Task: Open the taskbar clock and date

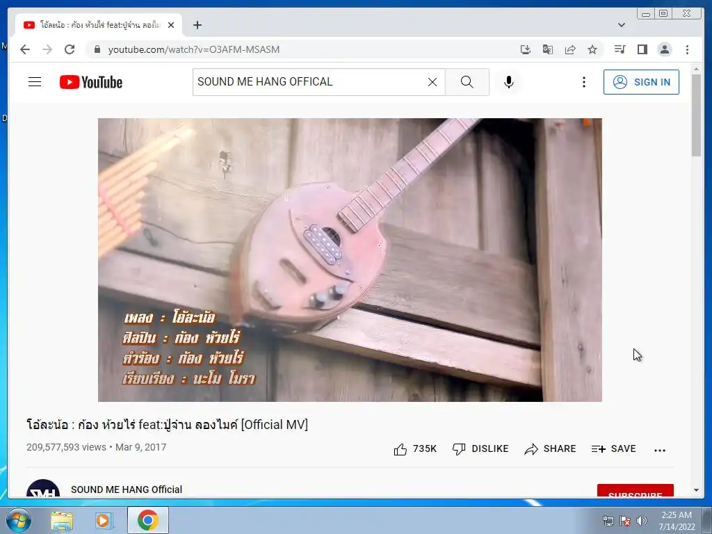Action: pos(677,521)
